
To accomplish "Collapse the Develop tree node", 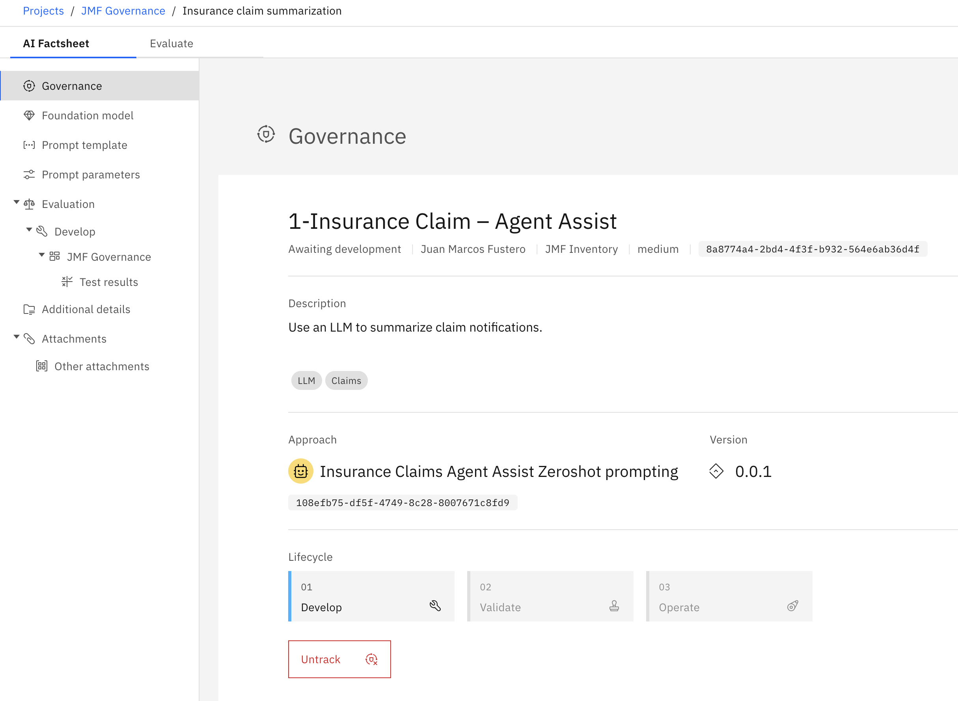I will [x=29, y=230].
